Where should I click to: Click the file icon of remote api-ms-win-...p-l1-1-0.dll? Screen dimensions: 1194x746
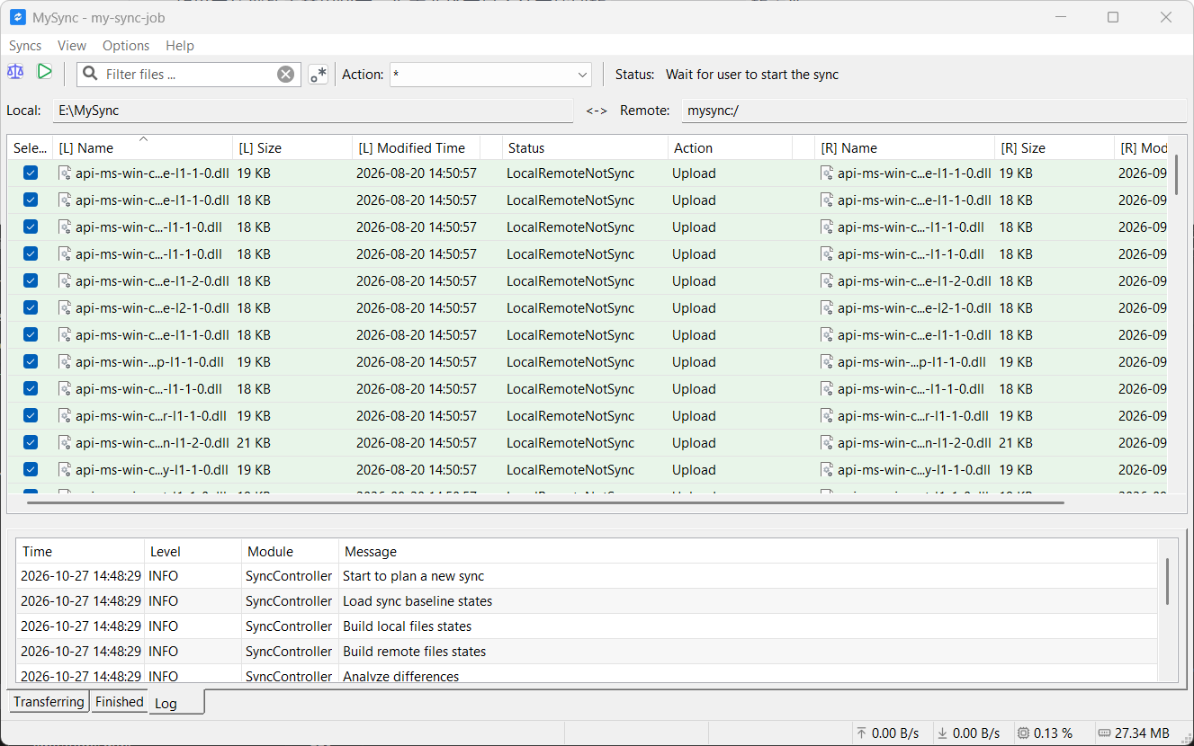[x=827, y=362]
